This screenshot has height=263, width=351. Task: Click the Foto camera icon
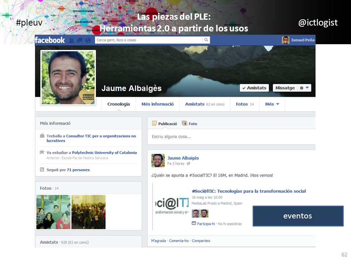pos(184,123)
